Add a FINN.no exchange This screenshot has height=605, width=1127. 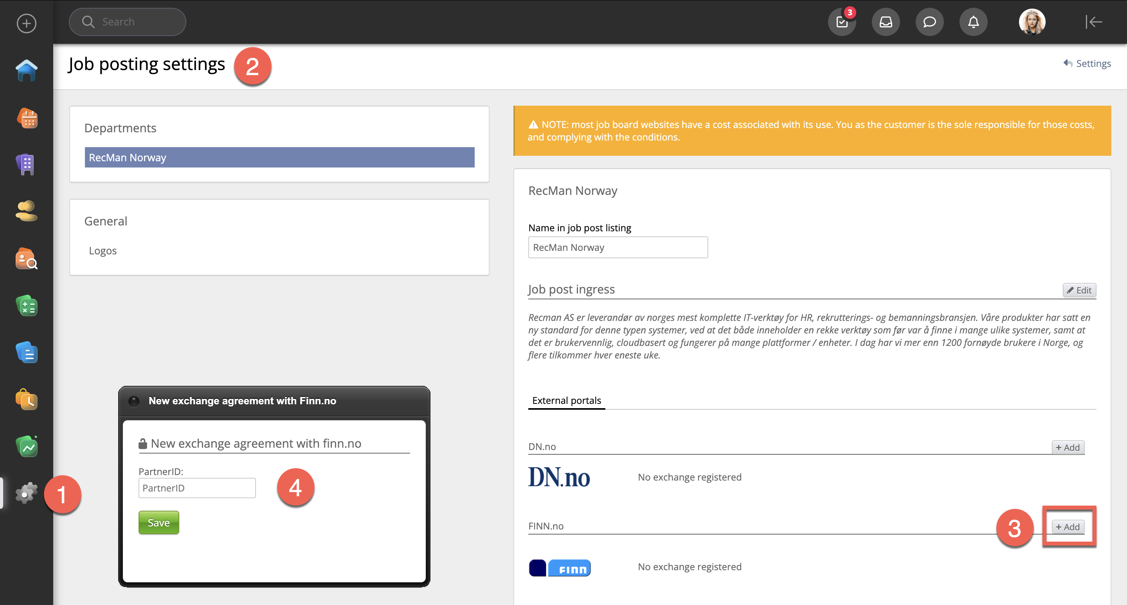click(x=1068, y=527)
